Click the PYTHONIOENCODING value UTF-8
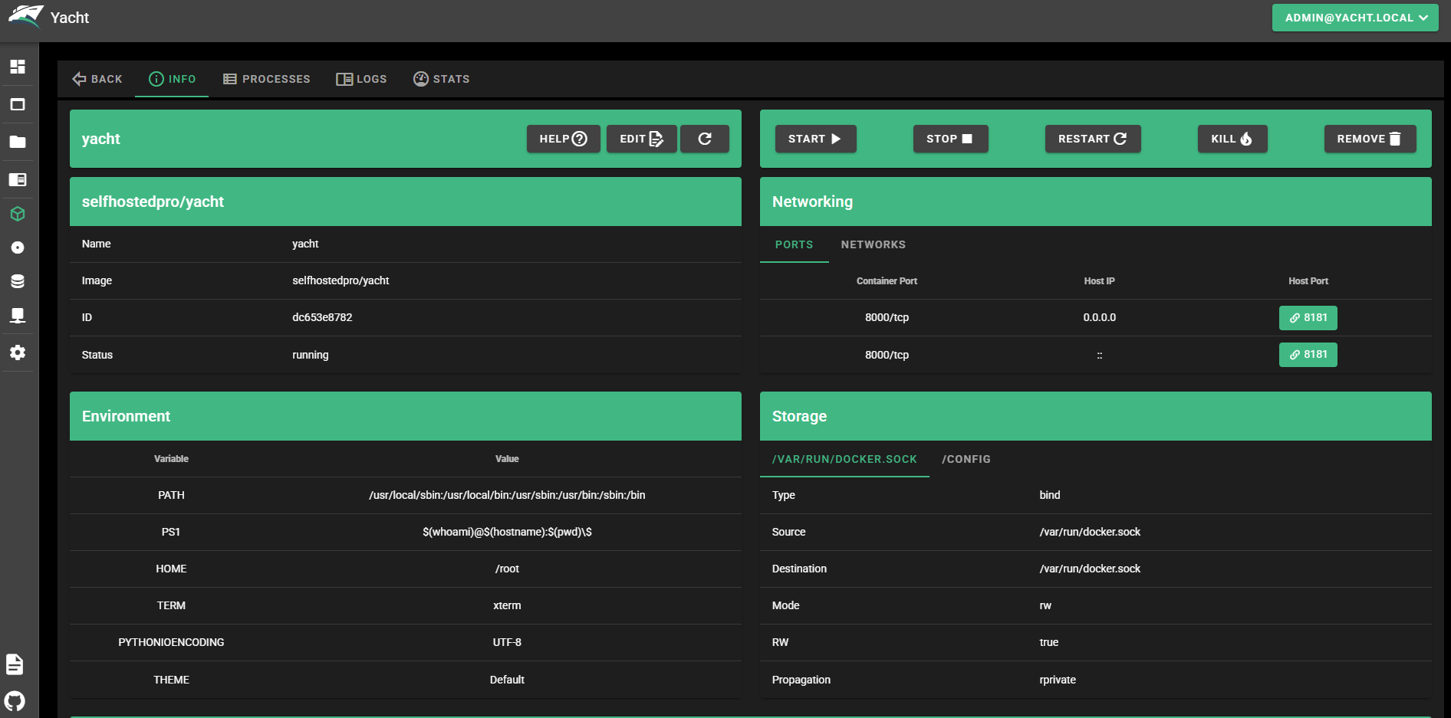The image size is (1451, 718). coord(507,642)
